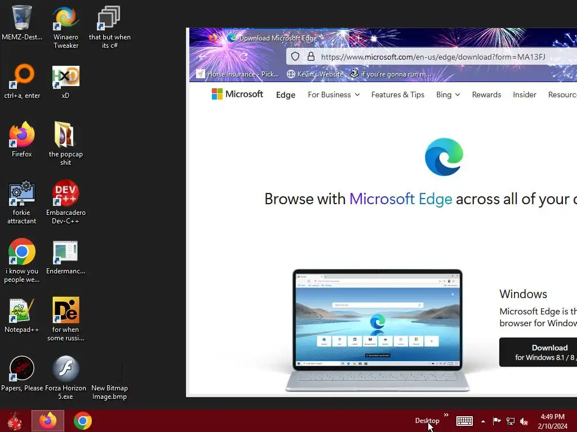Click the Download for Windows button
577x432 pixels.
(538, 352)
